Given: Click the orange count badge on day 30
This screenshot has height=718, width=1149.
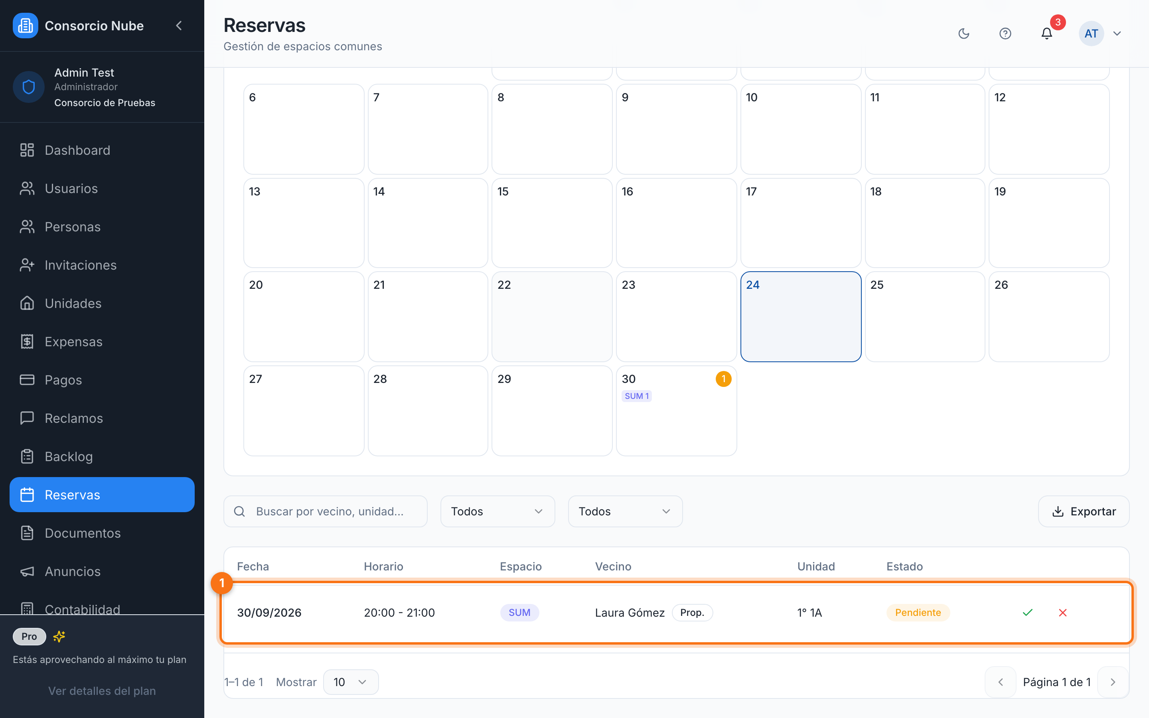Looking at the screenshot, I should click(723, 379).
